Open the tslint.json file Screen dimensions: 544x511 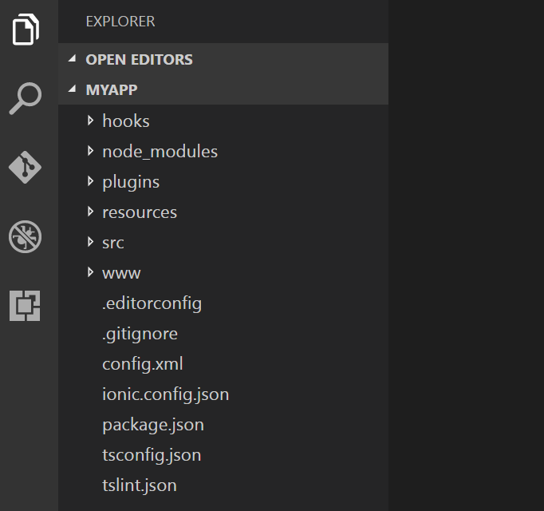(x=140, y=485)
